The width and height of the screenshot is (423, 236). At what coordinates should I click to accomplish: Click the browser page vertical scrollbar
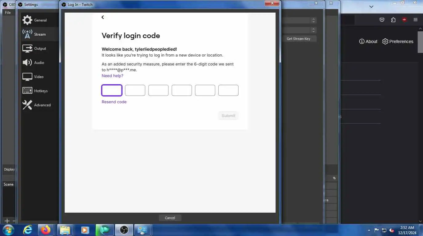click(x=420, y=42)
